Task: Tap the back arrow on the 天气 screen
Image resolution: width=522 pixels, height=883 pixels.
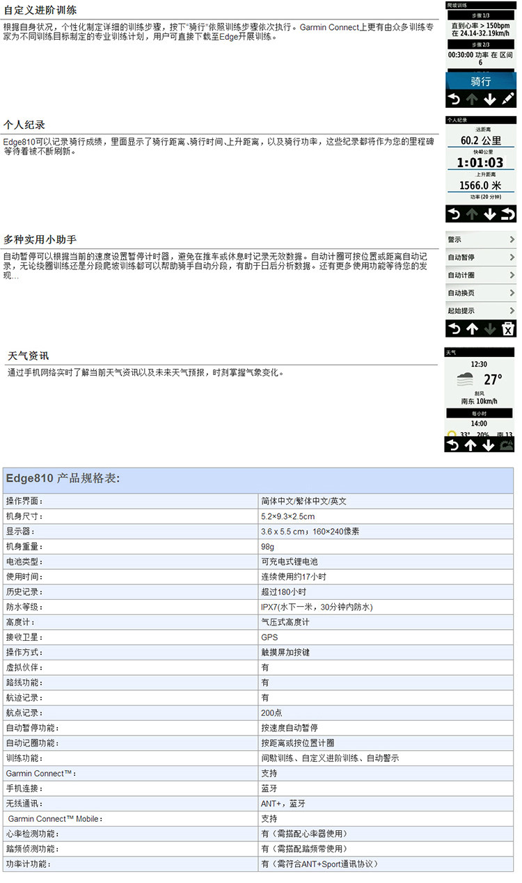Action: (x=453, y=445)
